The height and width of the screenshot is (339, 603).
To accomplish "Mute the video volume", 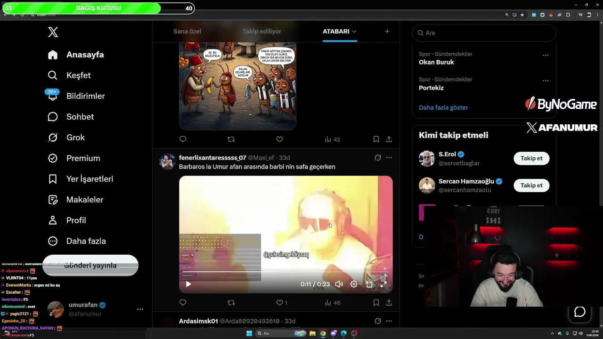I will (x=339, y=284).
